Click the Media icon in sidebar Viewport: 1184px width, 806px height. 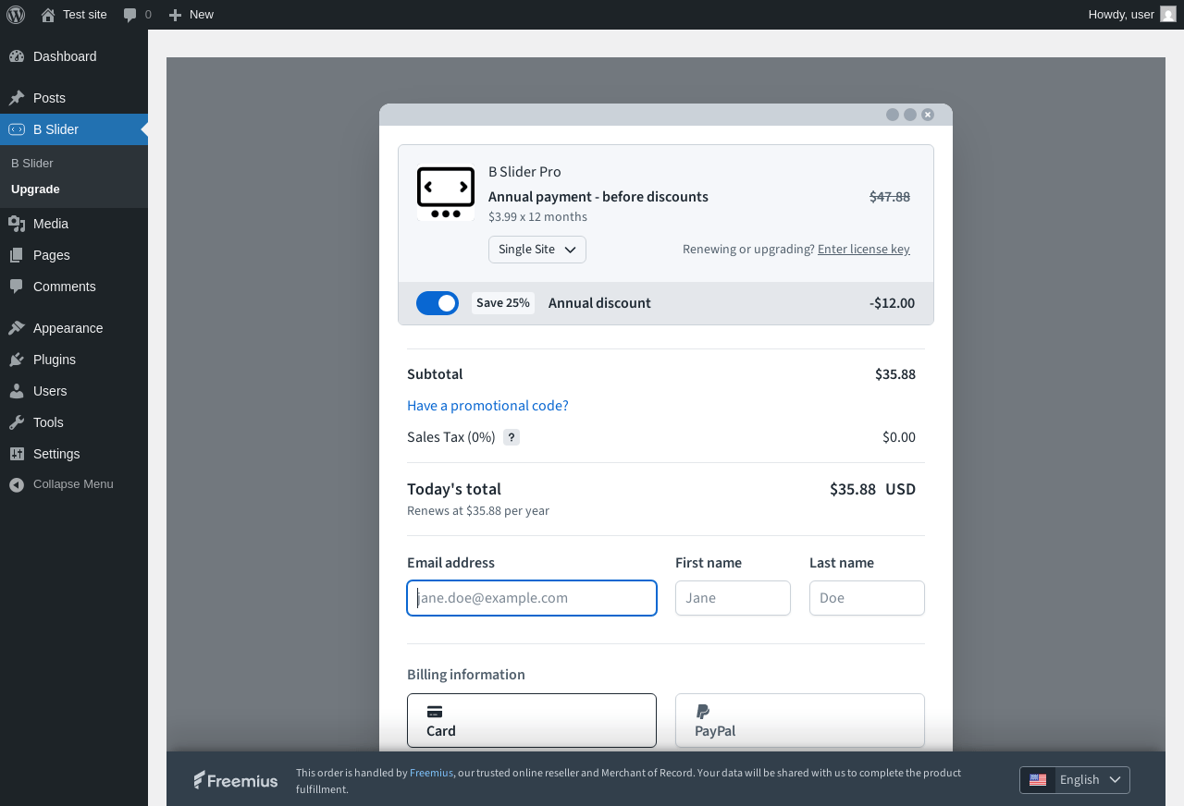point(17,224)
